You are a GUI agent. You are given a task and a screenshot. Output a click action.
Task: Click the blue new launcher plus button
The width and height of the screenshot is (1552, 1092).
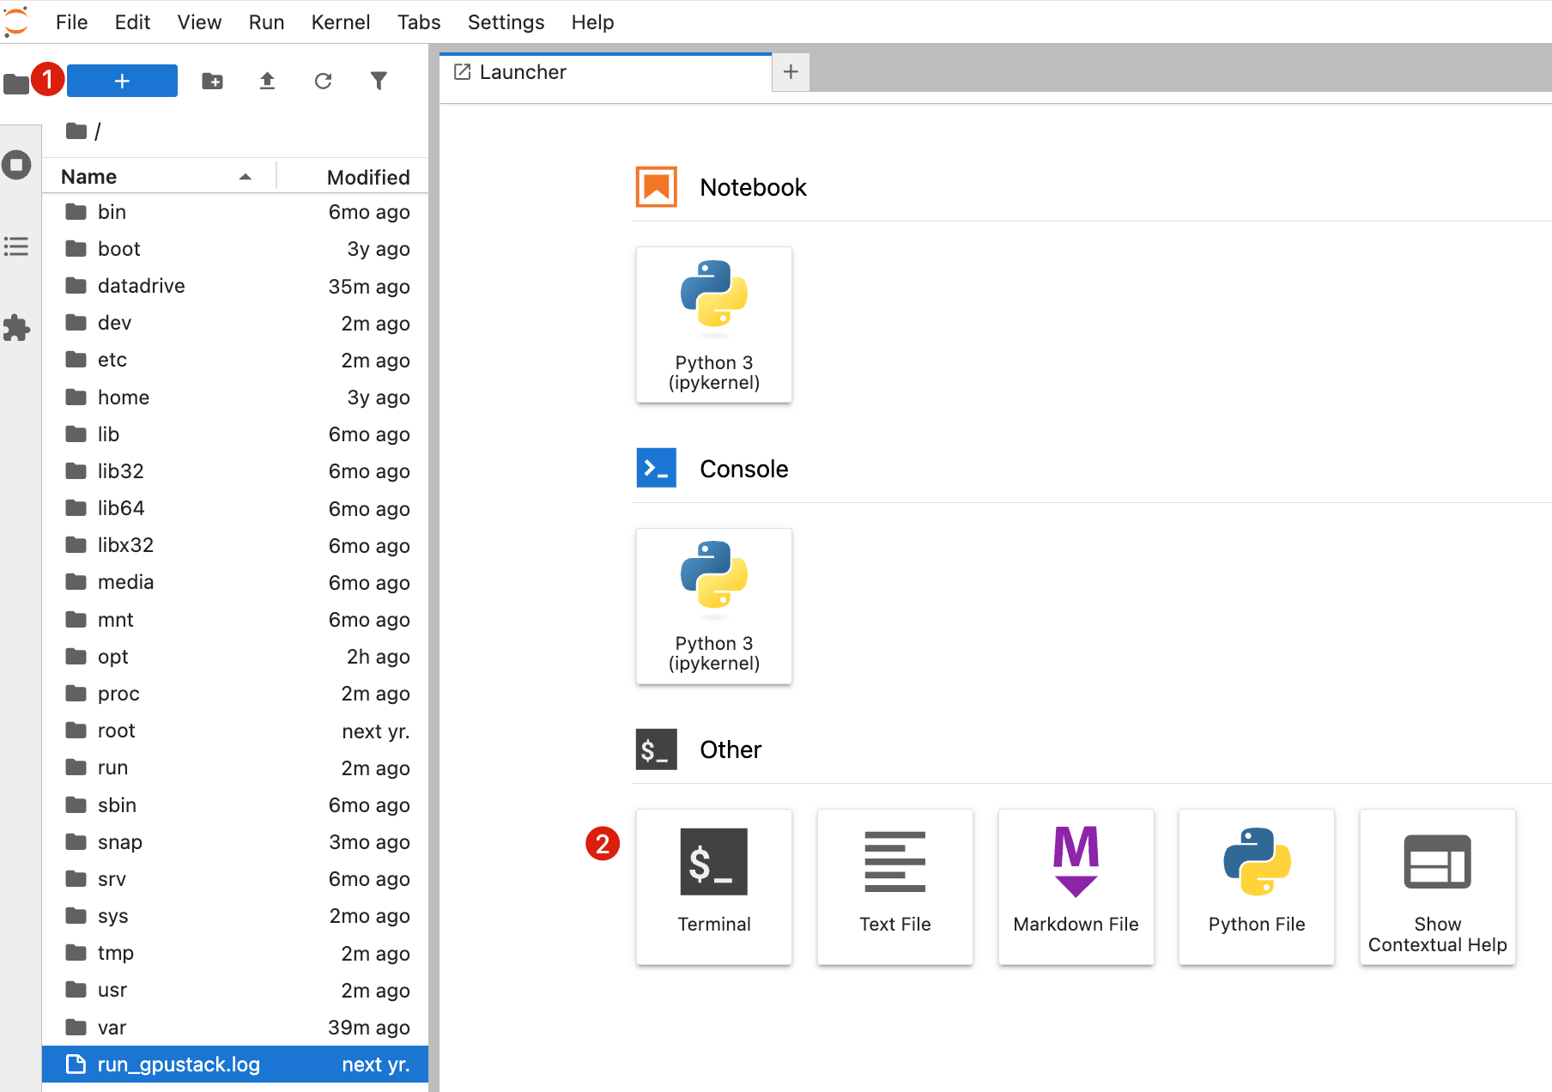point(122,81)
